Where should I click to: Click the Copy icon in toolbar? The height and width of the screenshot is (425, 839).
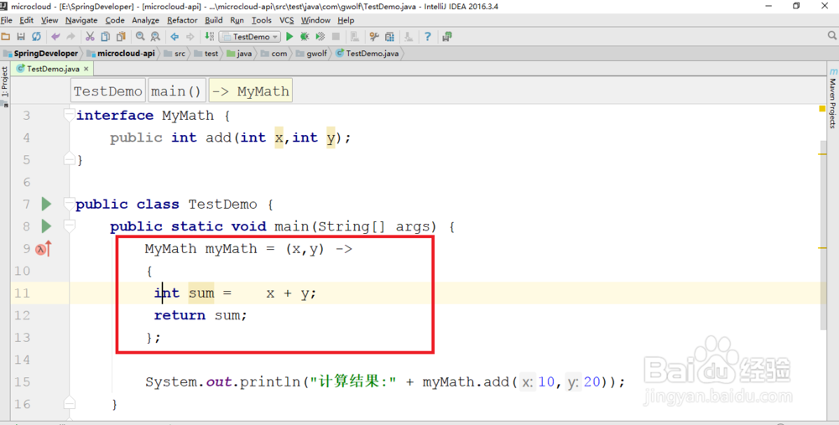pyautogui.click(x=106, y=36)
